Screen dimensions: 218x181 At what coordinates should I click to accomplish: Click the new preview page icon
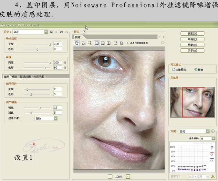(x=116, y=43)
